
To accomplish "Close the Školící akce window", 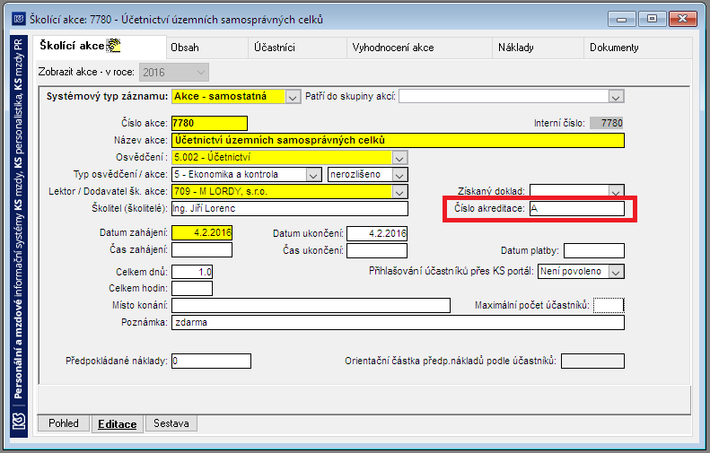I will [x=683, y=19].
